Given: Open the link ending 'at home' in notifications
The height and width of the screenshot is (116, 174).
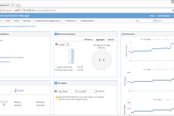Looking at the screenshot, I should pos(5,62).
